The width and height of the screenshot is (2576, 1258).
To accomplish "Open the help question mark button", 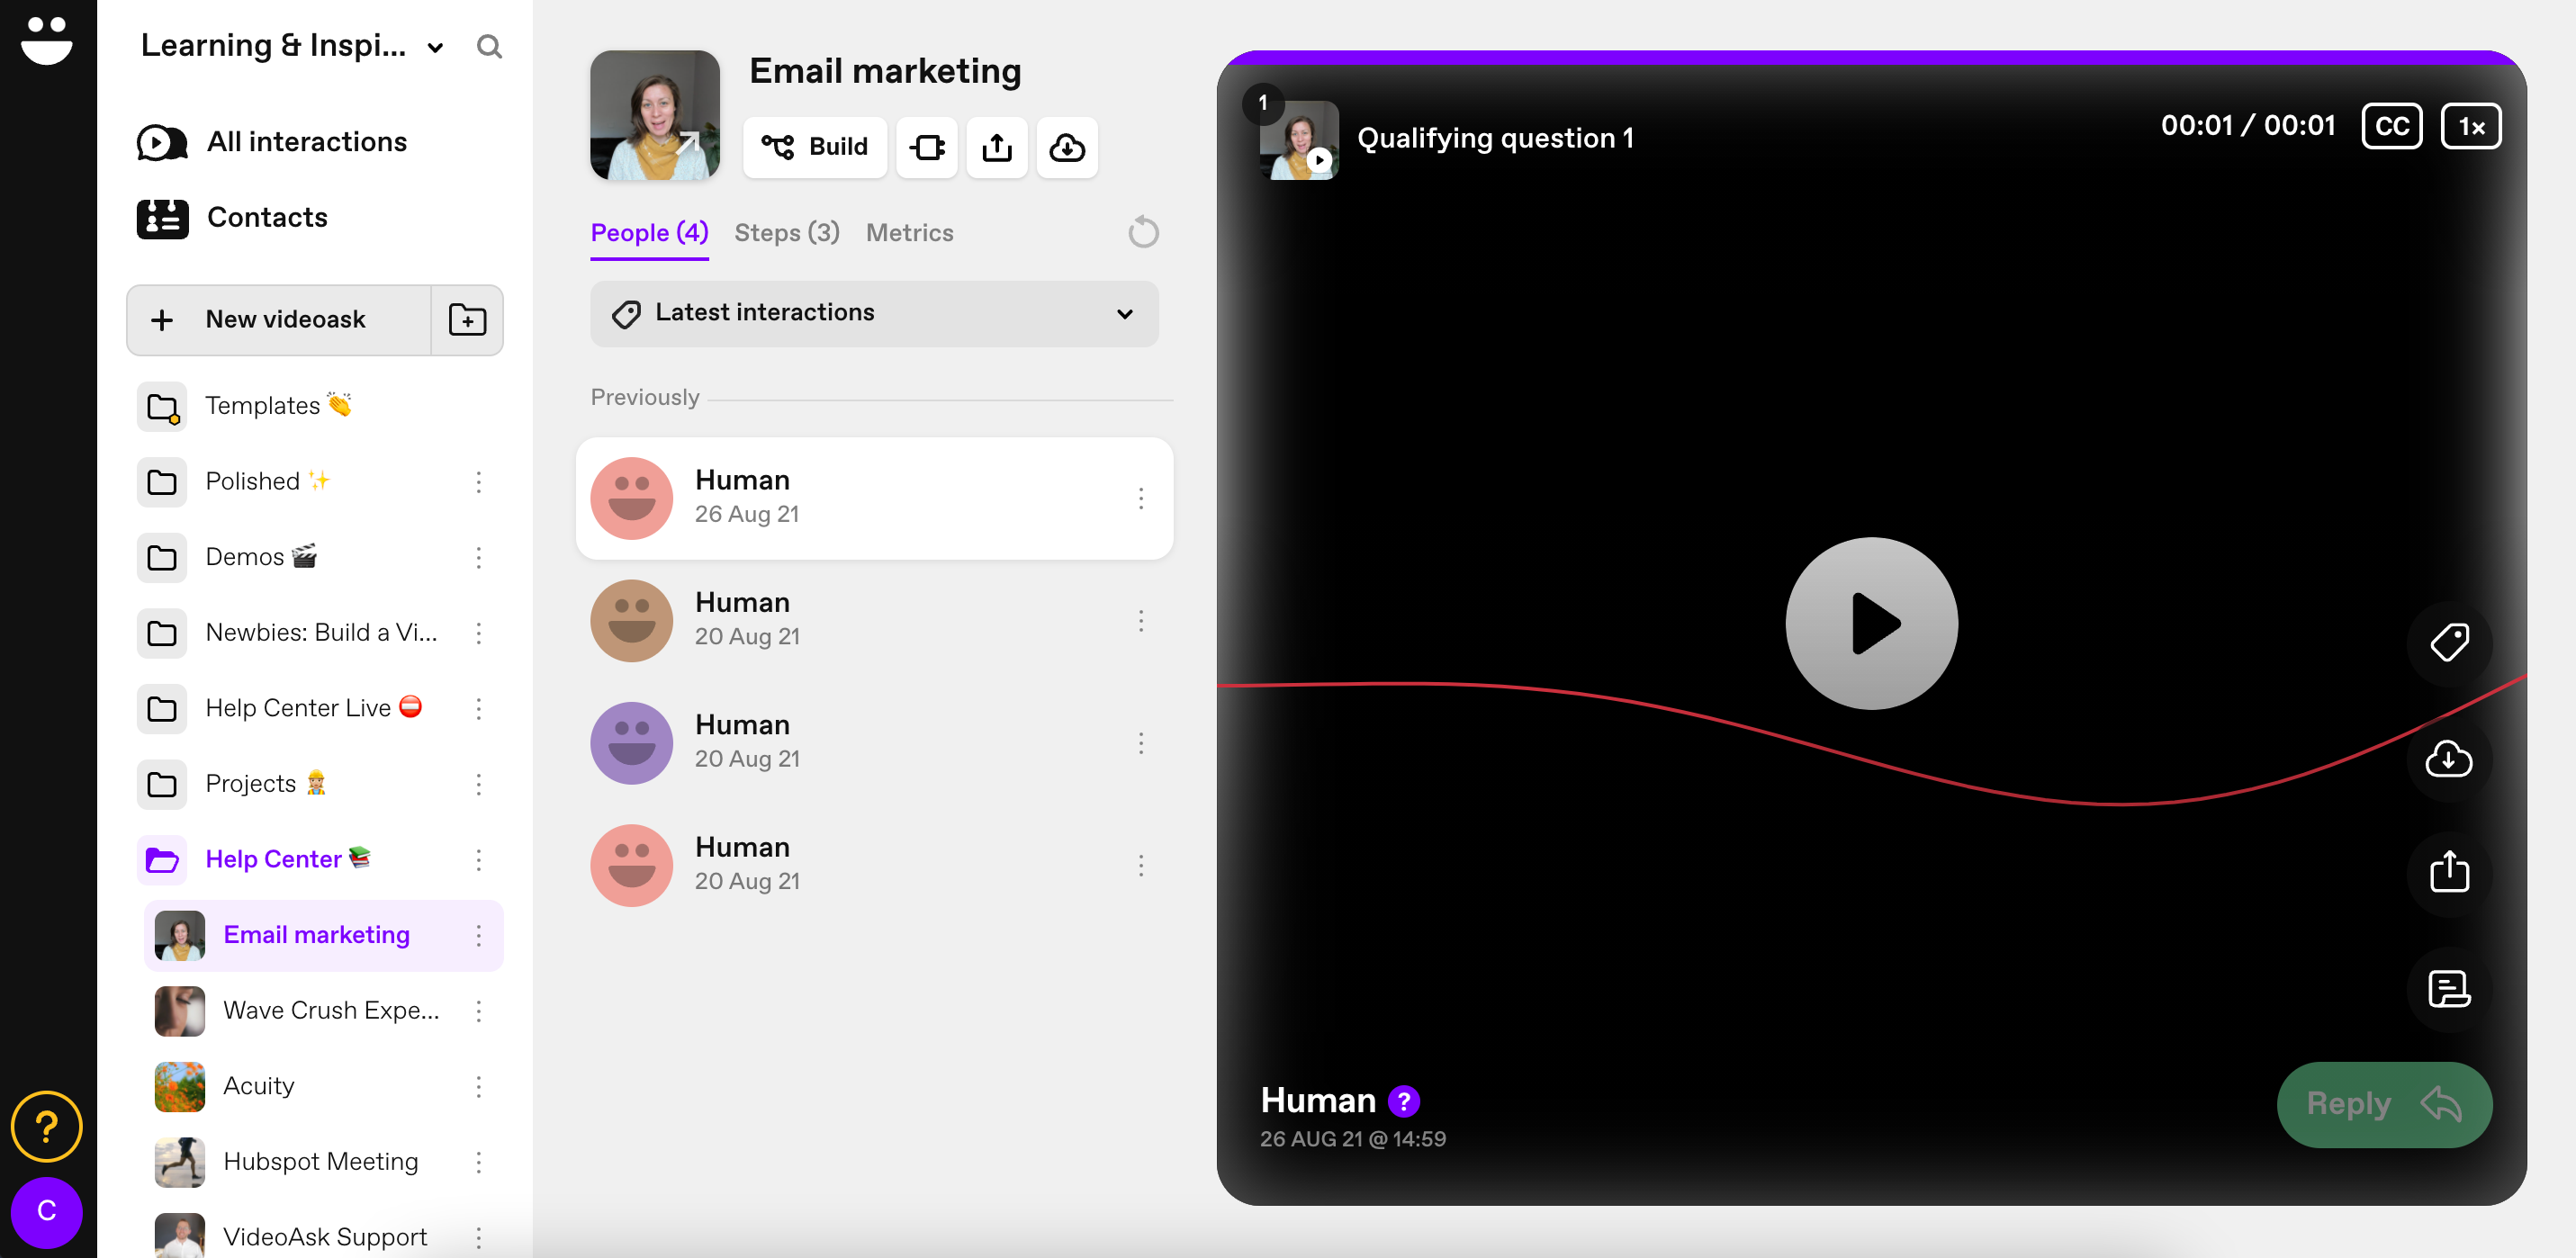I will [x=46, y=1127].
